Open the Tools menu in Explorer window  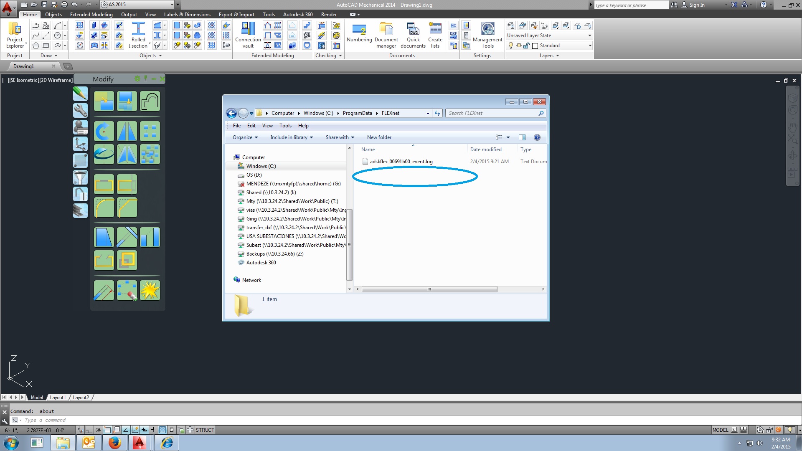tap(285, 126)
